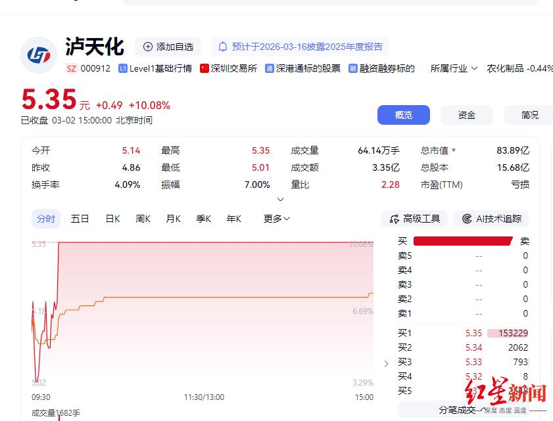Click the 换手率 value 4.09%
The height and width of the screenshot is (421, 553).
click(128, 185)
